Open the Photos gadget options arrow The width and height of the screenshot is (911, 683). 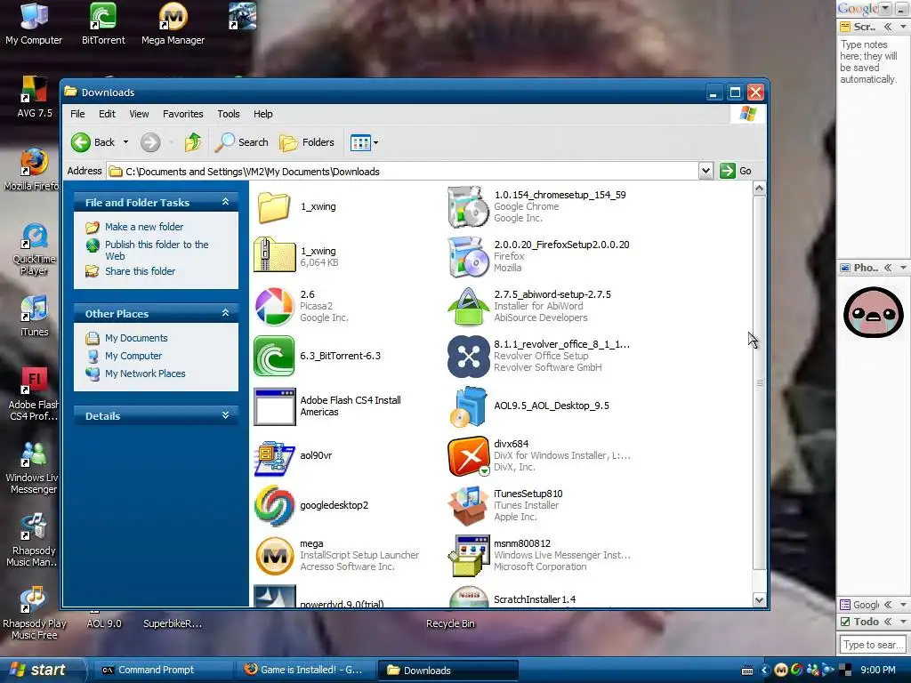904,268
